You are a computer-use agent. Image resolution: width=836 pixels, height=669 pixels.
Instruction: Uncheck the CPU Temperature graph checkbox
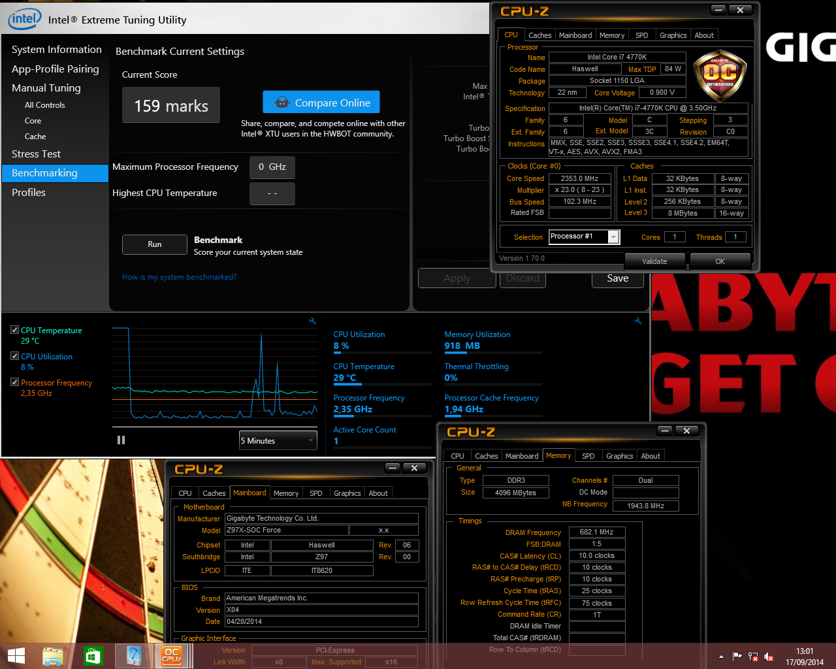(x=14, y=330)
